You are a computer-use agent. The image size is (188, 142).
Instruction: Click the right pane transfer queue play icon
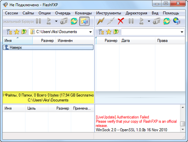pyautogui.click(x=141, y=21)
